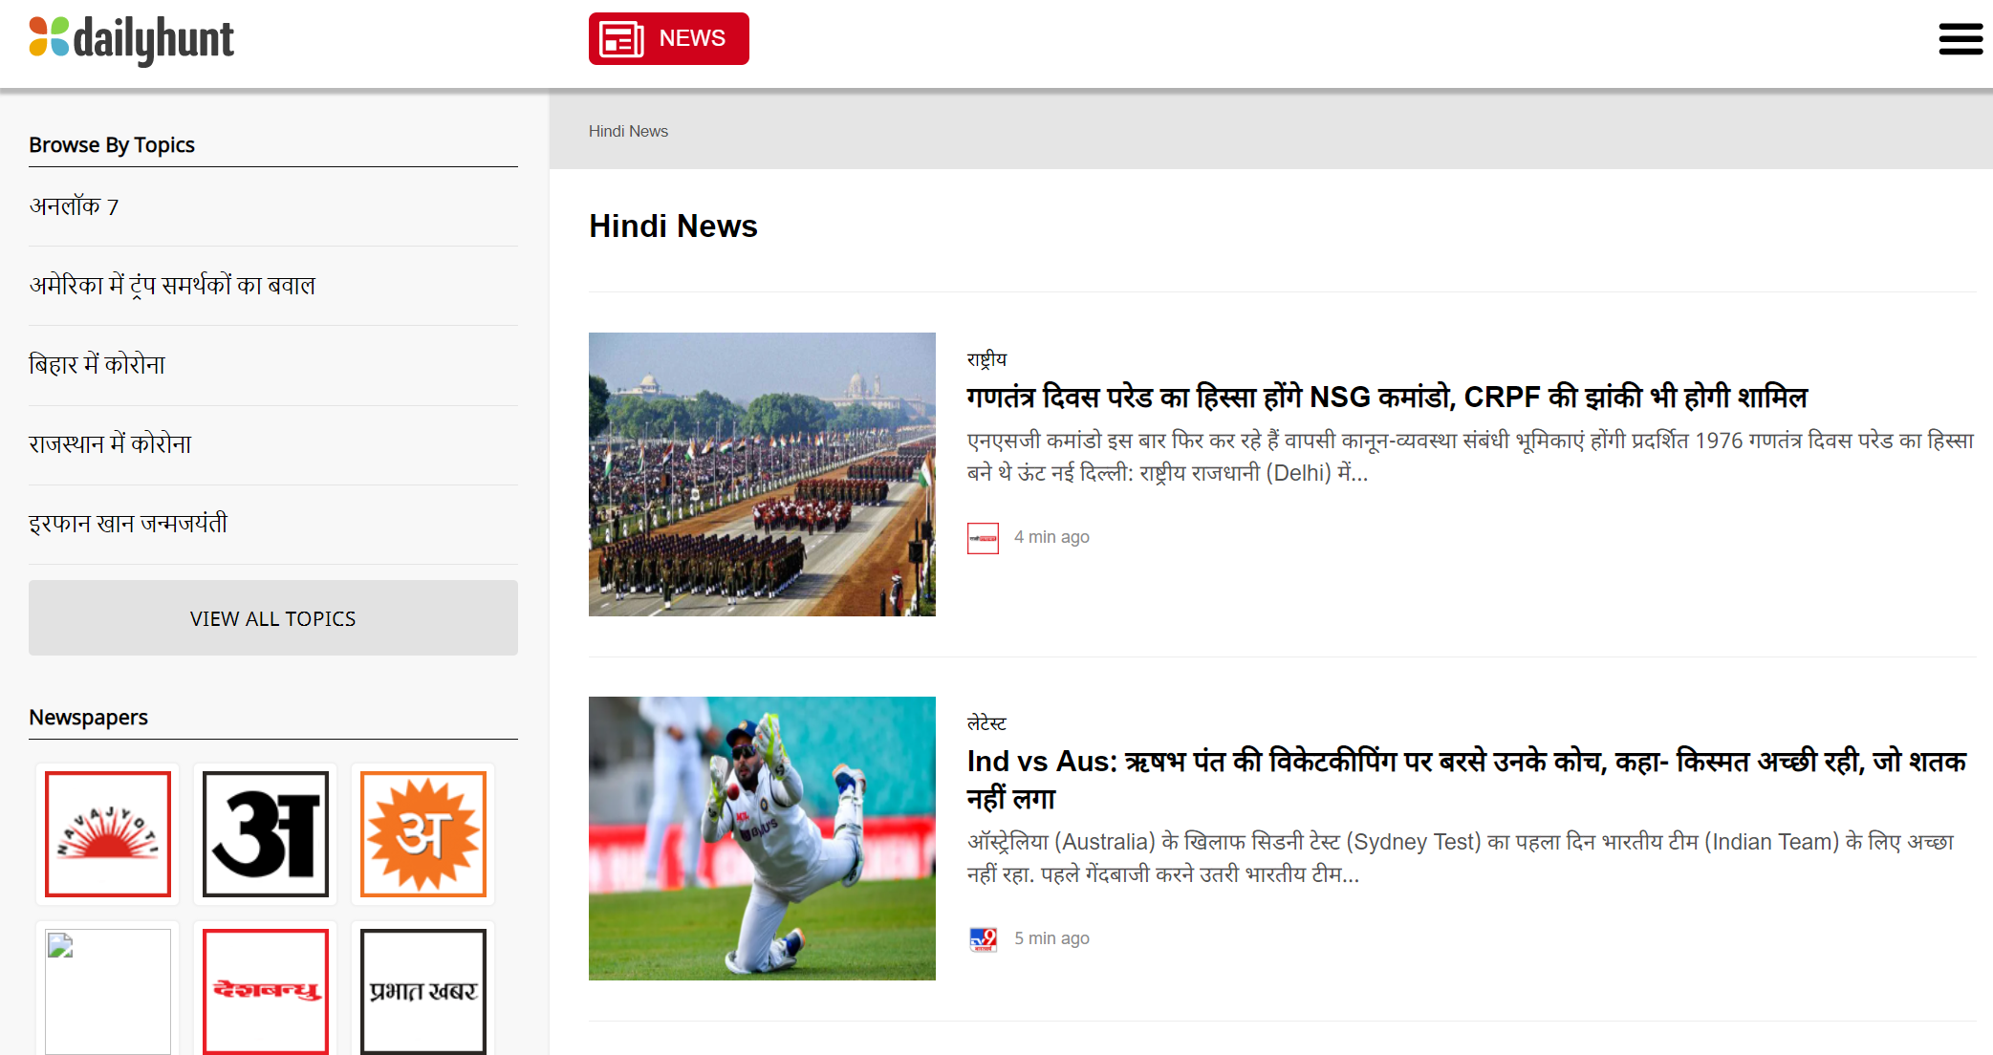
Task: Open the अनलॉक 7 topic
Action: click(x=75, y=206)
